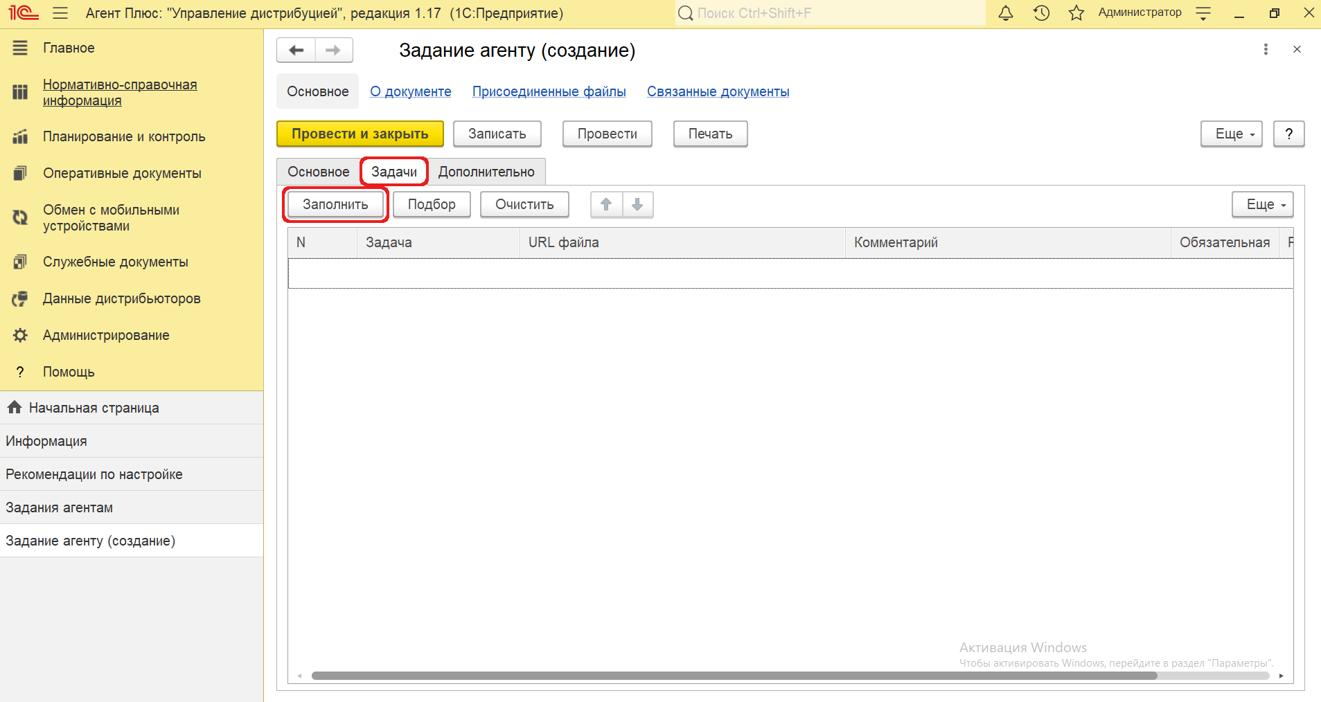
Task: Open the О документе link
Action: [x=411, y=91]
